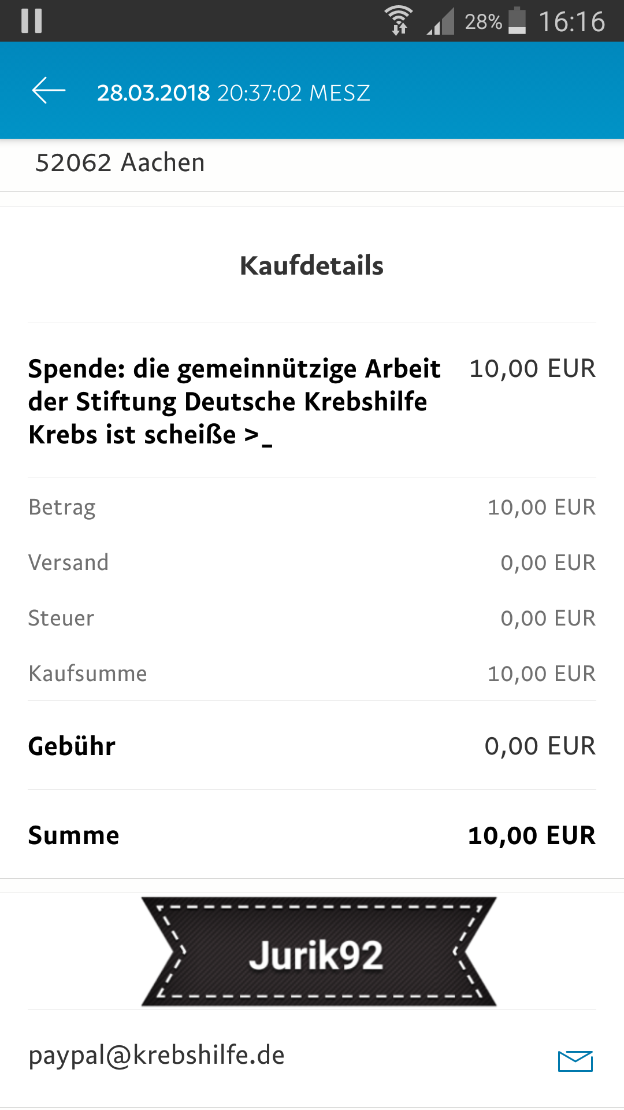Tap the 16:16 clock in status bar
Screen dimensions: 624x1110
pyautogui.click(x=572, y=22)
